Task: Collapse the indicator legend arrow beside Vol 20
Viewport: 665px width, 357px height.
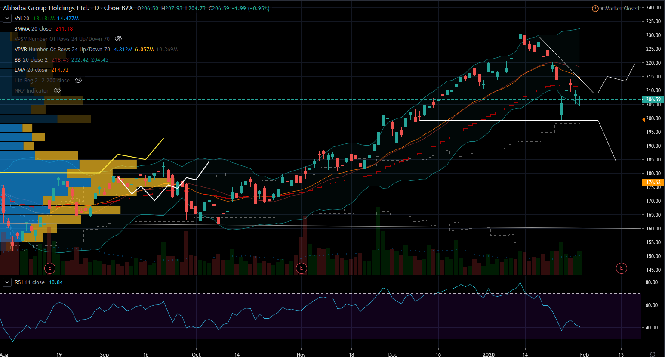Action: coord(7,19)
